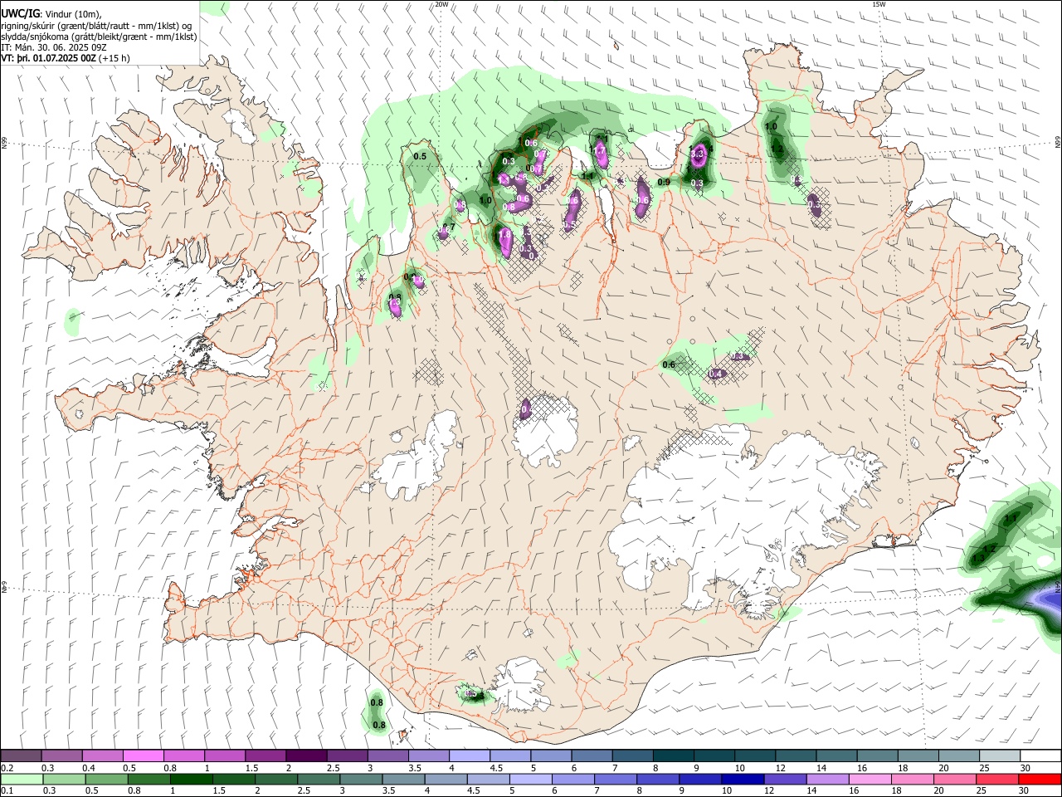Pick the light pink swatch labeled 16 in the lower scale
This screenshot has height=797, width=1062.
[x=870, y=779]
